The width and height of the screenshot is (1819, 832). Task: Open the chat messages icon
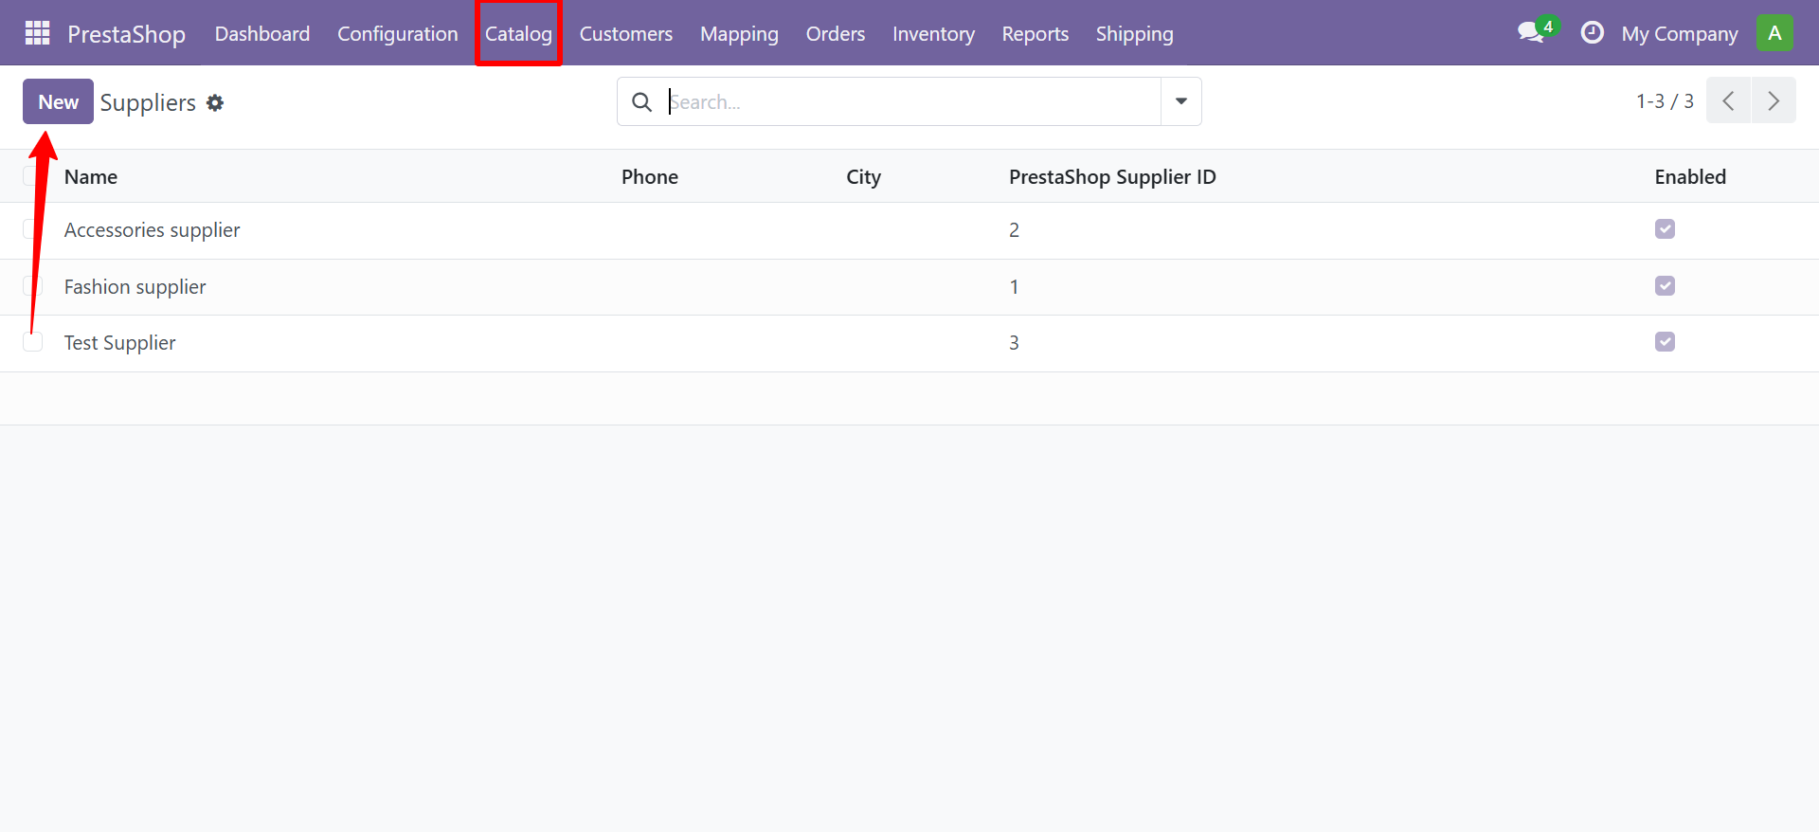click(x=1530, y=33)
